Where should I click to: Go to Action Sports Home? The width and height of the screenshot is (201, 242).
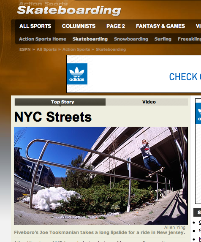coord(43,39)
